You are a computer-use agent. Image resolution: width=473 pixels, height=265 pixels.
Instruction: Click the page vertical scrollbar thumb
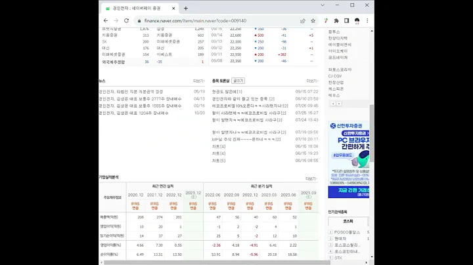372,133
